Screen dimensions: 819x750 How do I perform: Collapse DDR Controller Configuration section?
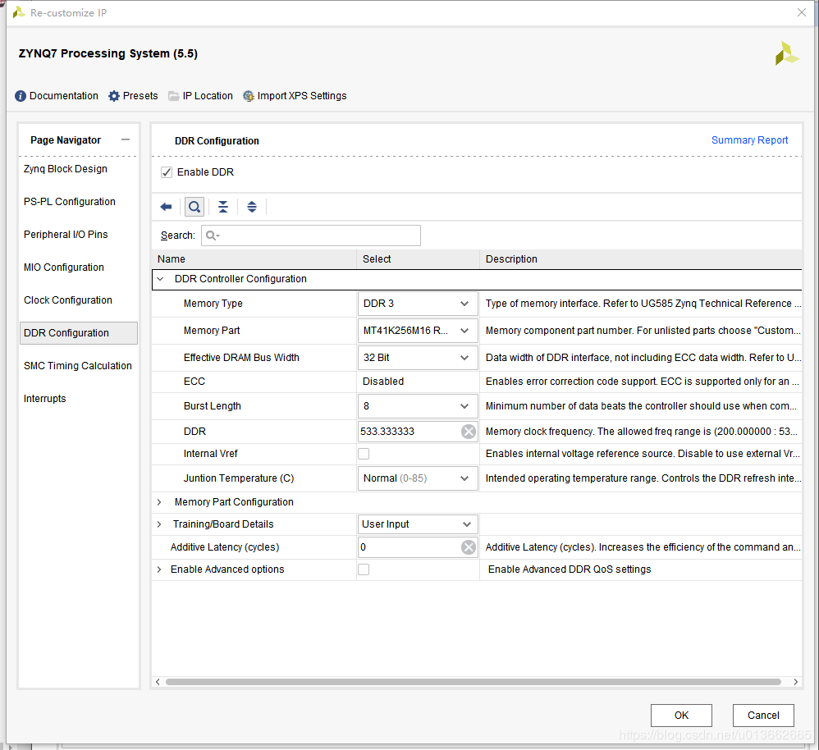pyautogui.click(x=160, y=279)
